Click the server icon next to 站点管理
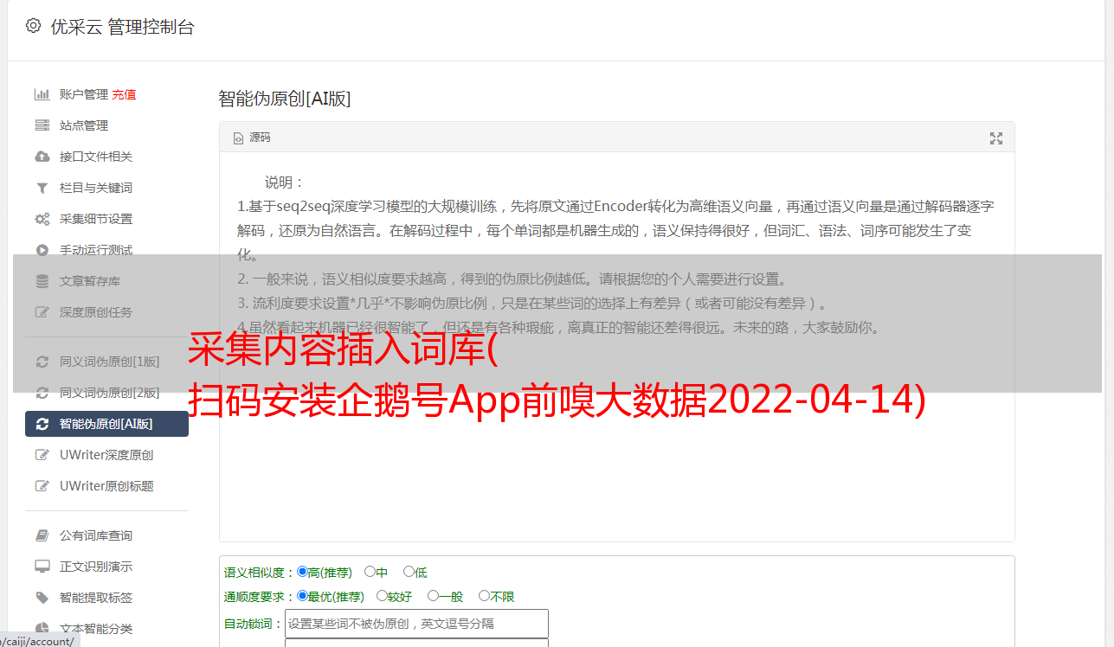Image resolution: width=1114 pixels, height=647 pixels. coord(42,125)
